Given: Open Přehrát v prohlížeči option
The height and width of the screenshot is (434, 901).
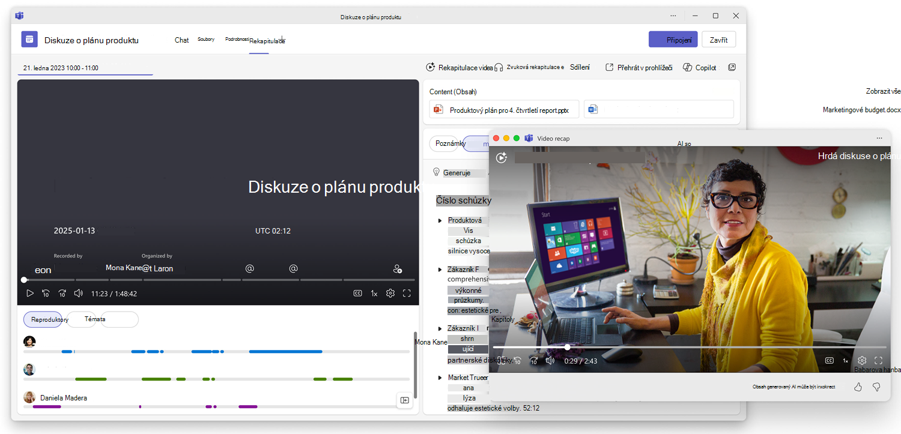Looking at the screenshot, I should [x=639, y=68].
